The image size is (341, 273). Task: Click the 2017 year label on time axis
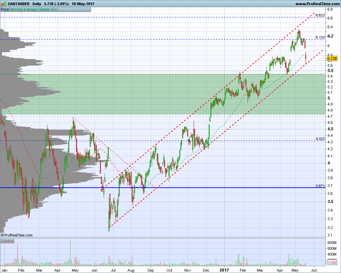224,270
